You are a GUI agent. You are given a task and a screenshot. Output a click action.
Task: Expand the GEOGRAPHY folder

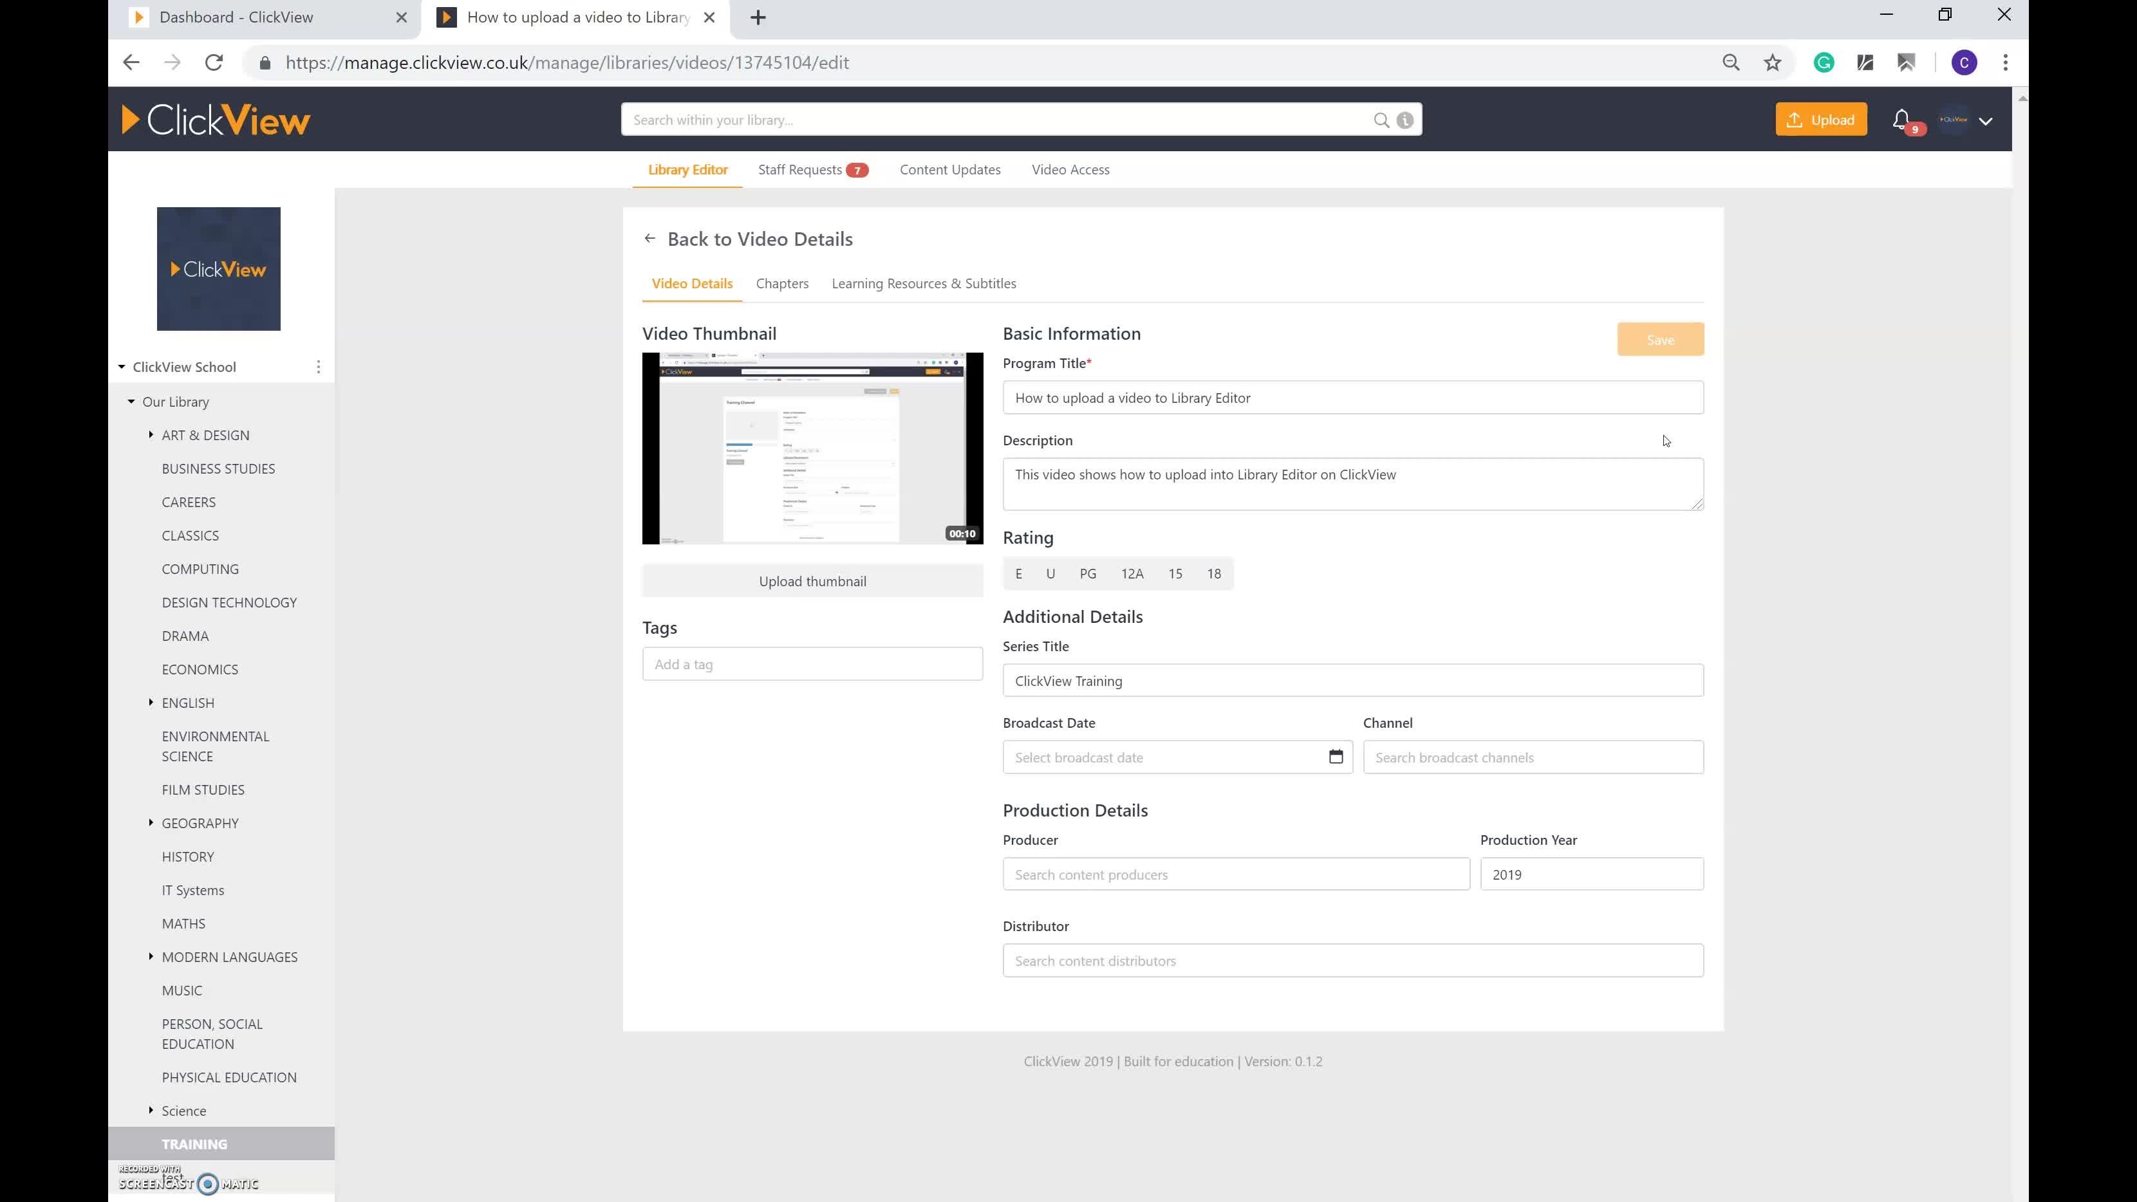[x=151, y=822]
